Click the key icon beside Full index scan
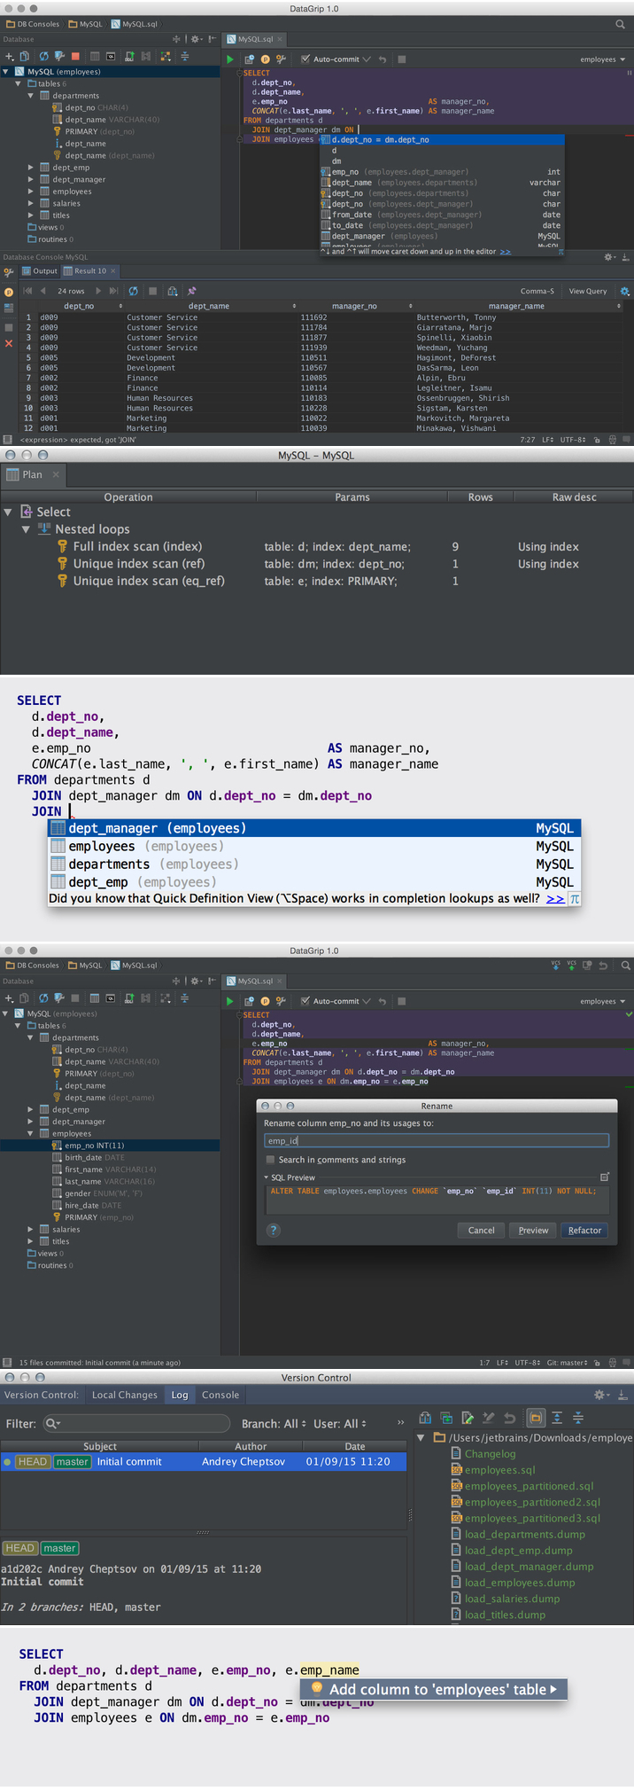This screenshot has height=1791, width=634. click(62, 547)
